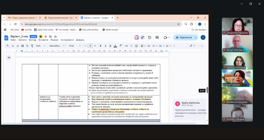Click the Bold formatting icon
This screenshot has width=264, height=140.
(x=101, y=46)
